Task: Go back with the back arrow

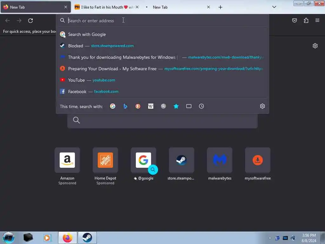Action: (x=8, y=21)
